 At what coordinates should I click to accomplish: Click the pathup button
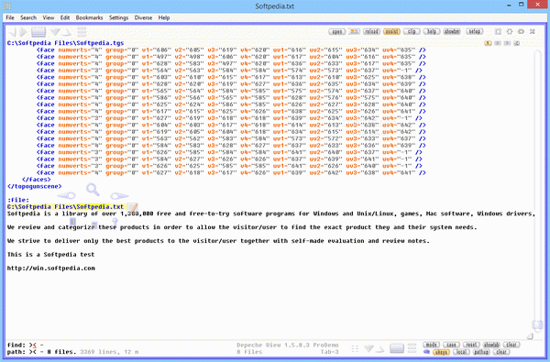click(x=481, y=352)
